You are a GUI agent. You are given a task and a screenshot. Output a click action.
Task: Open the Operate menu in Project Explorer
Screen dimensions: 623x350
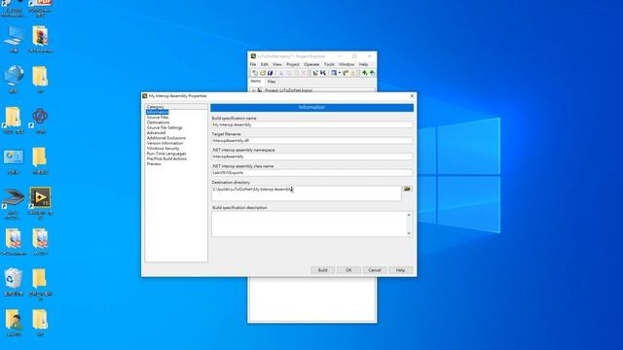click(311, 64)
